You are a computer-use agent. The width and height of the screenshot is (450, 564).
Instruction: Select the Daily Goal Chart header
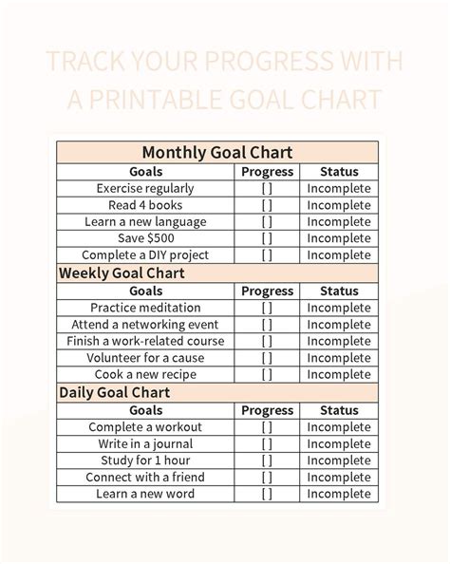tap(217, 392)
